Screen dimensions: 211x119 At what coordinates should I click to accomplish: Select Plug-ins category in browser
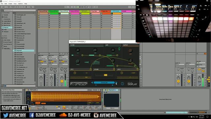click(6, 27)
